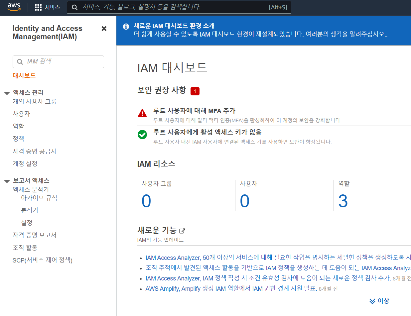
Task: Collapse the 액세스 관리 section arrow
Action: tap(7, 93)
